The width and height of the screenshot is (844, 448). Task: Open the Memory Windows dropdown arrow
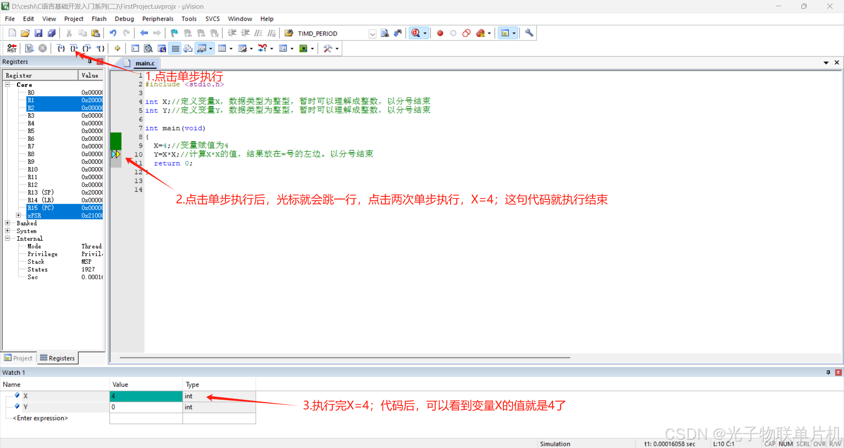tap(231, 49)
